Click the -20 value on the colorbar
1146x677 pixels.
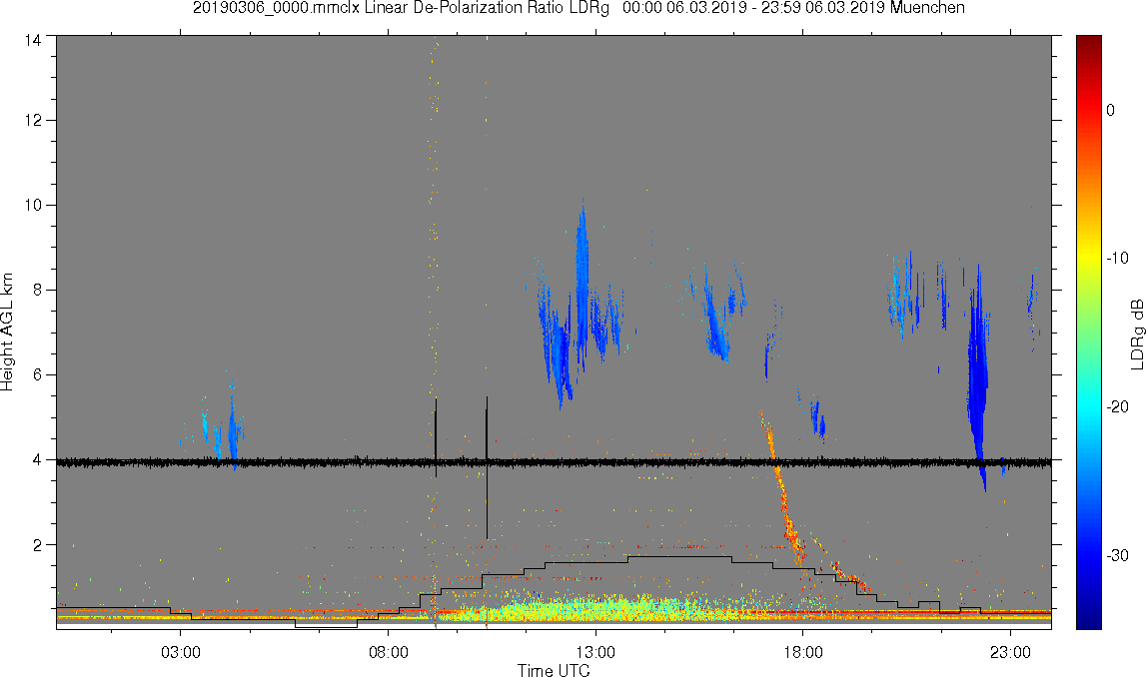[1117, 407]
